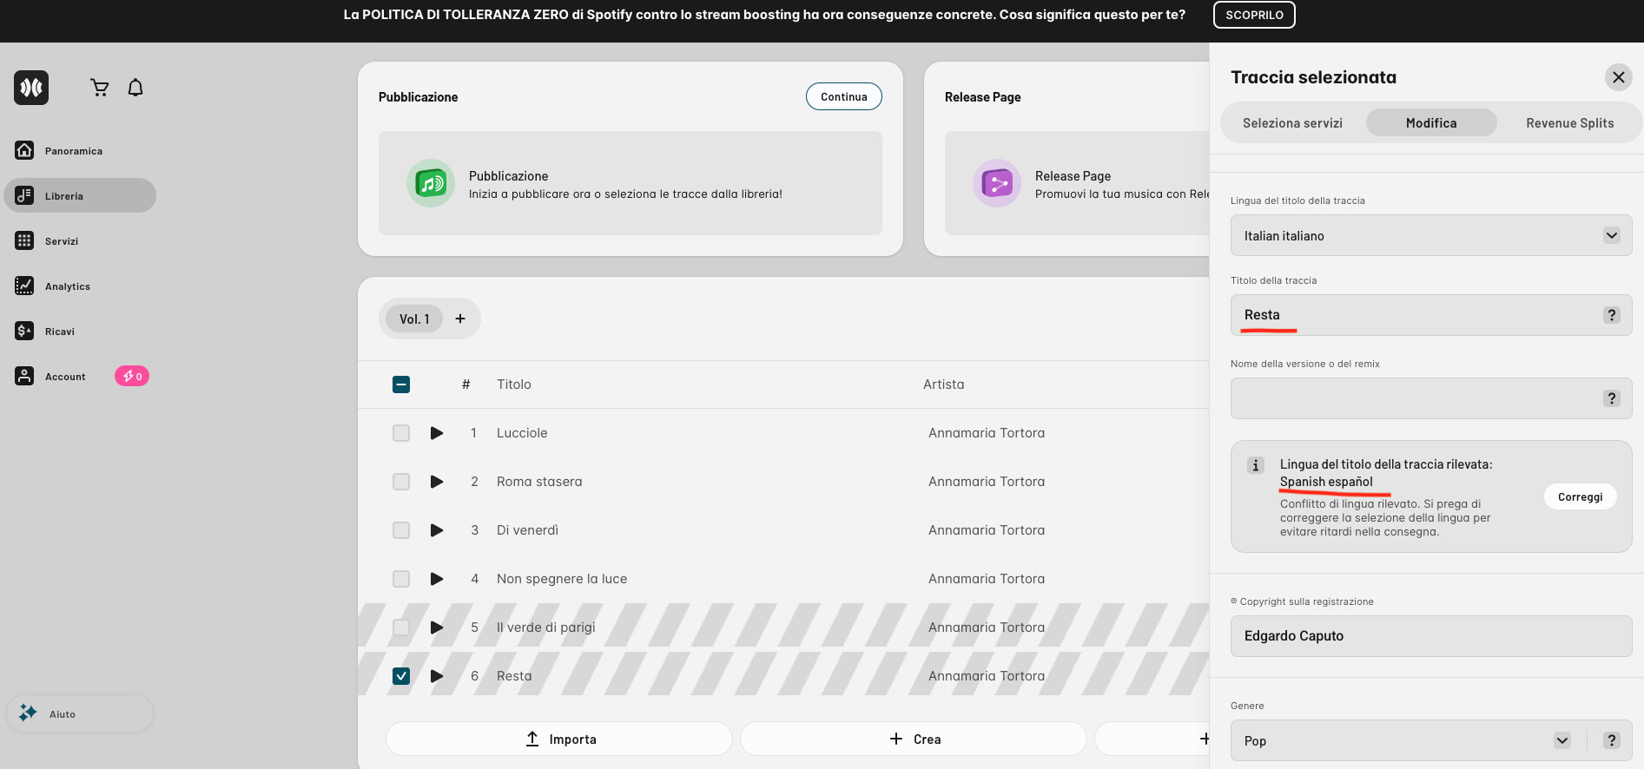Toggle the select-all tracks checkbox
Screen dimensions: 1644x769
coord(401,384)
